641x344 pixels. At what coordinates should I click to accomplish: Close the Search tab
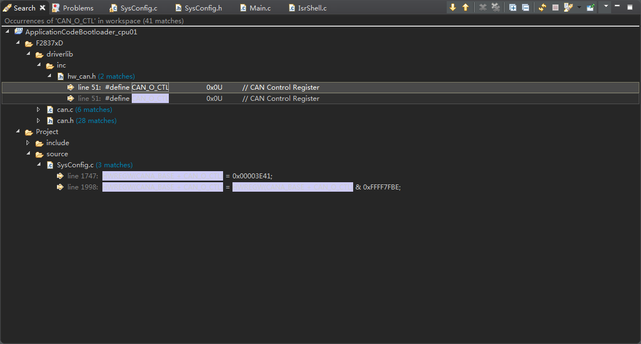42,8
